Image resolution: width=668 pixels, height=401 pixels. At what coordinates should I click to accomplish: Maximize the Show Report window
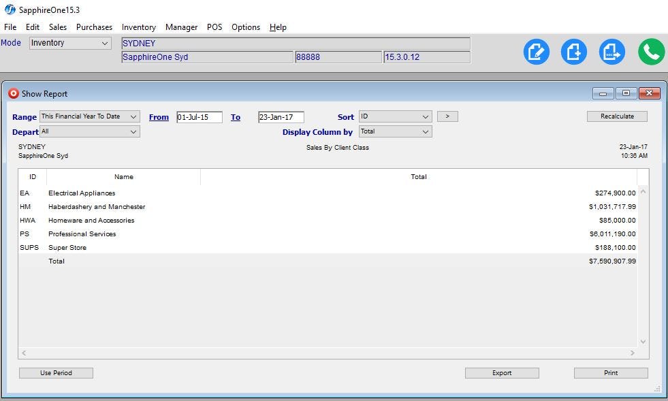click(626, 93)
